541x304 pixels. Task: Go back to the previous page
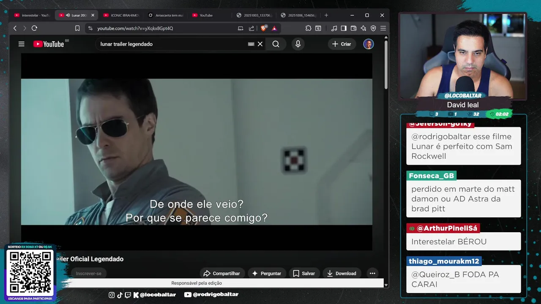[15, 28]
